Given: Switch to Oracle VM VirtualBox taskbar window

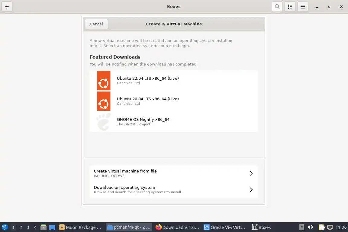Looking at the screenshot, I should [x=225, y=227].
